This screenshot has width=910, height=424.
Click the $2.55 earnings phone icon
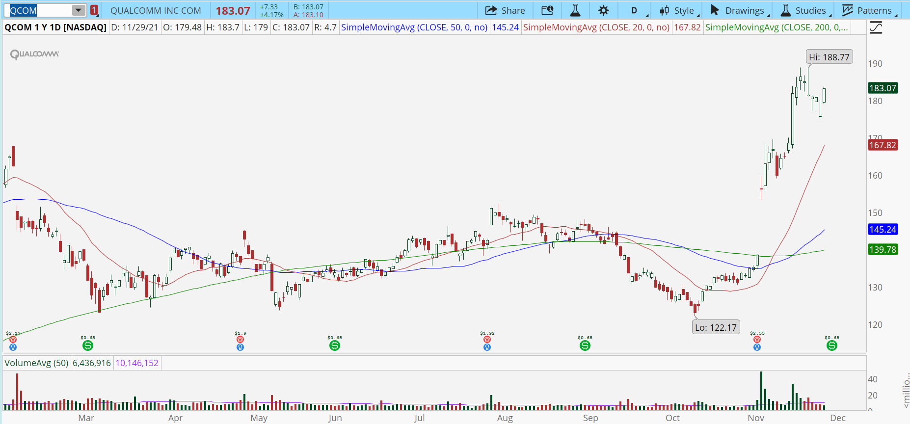click(757, 339)
